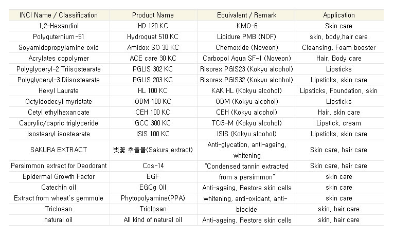Click the Acrylates copolymer cell
Image resolution: width=394 pixels, height=238 pixels.
pos(59,58)
